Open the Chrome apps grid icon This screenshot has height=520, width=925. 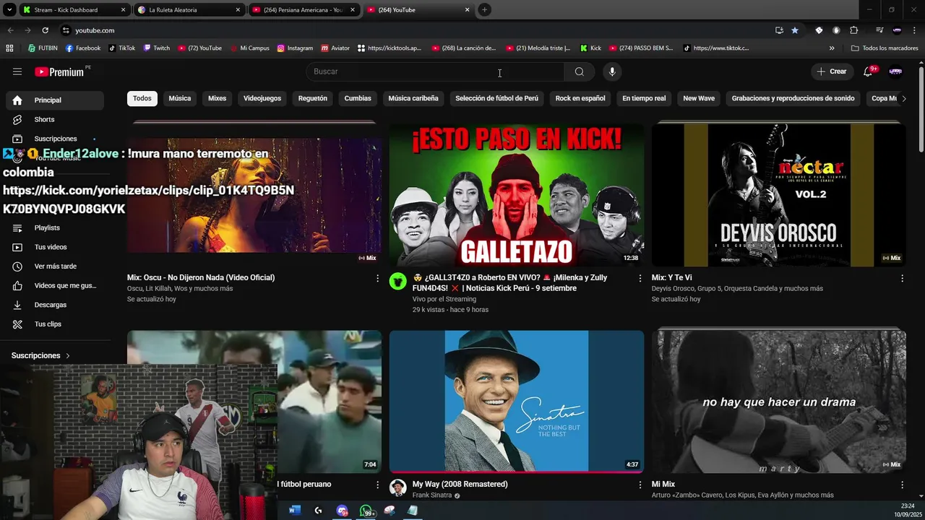9,48
